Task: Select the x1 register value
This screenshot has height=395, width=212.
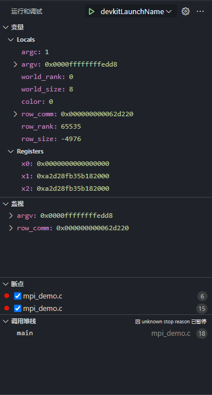Action: tap(73, 176)
